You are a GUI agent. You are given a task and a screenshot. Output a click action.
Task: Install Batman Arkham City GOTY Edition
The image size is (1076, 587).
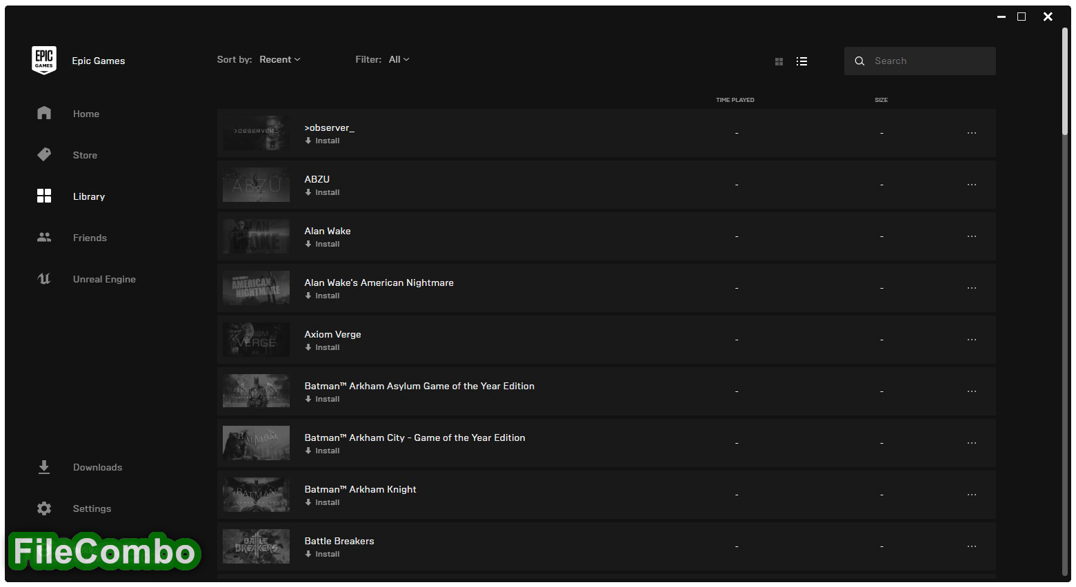(x=322, y=451)
